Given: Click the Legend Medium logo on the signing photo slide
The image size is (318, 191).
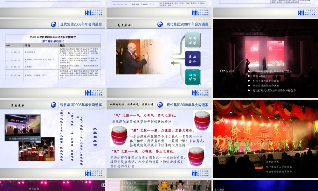Looking at the screenshot, I should 200,93.
